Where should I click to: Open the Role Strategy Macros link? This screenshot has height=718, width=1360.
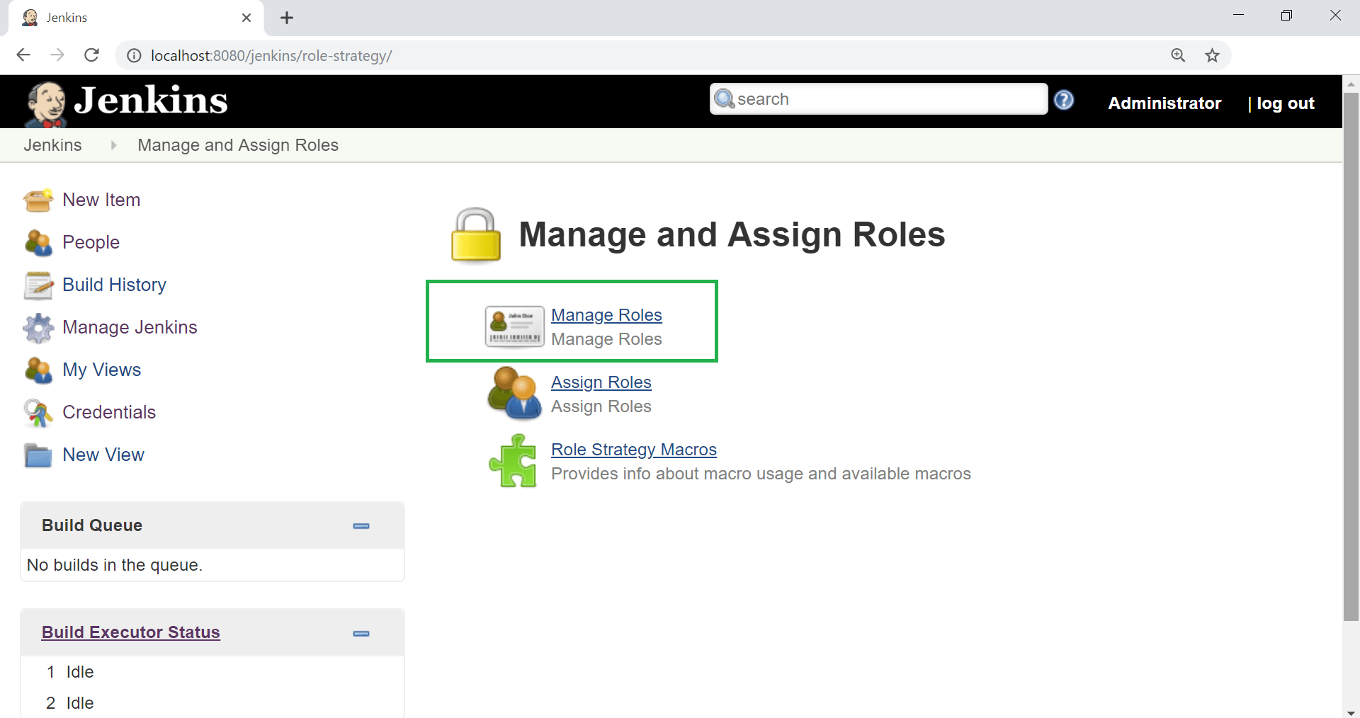click(634, 450)
